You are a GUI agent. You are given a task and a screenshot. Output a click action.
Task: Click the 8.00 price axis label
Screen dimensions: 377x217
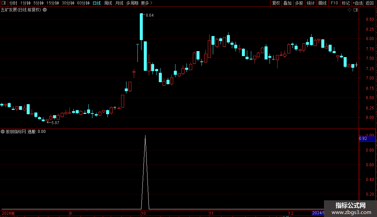pos(370,39)
